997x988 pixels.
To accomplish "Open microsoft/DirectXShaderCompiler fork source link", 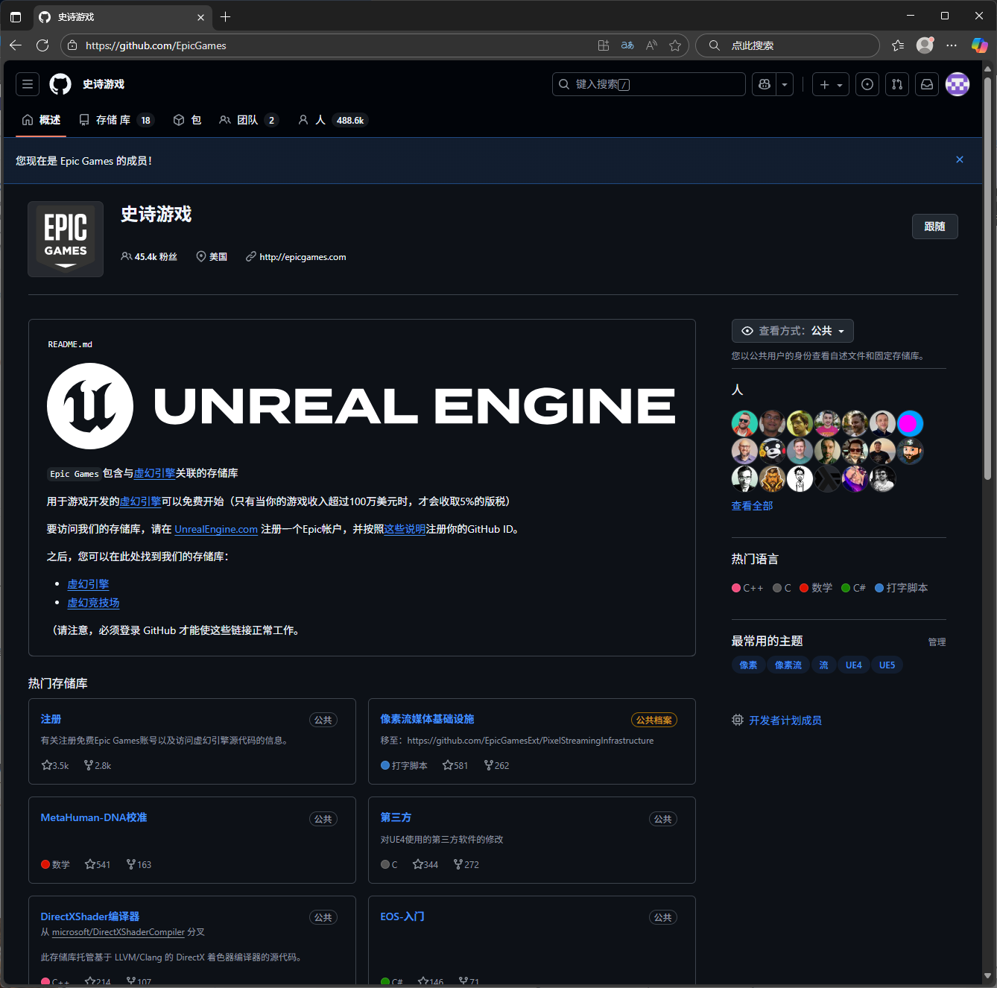I will [x=118, y=932].
